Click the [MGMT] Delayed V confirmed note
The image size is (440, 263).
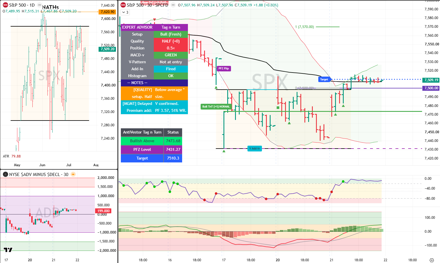coord(154,107)
